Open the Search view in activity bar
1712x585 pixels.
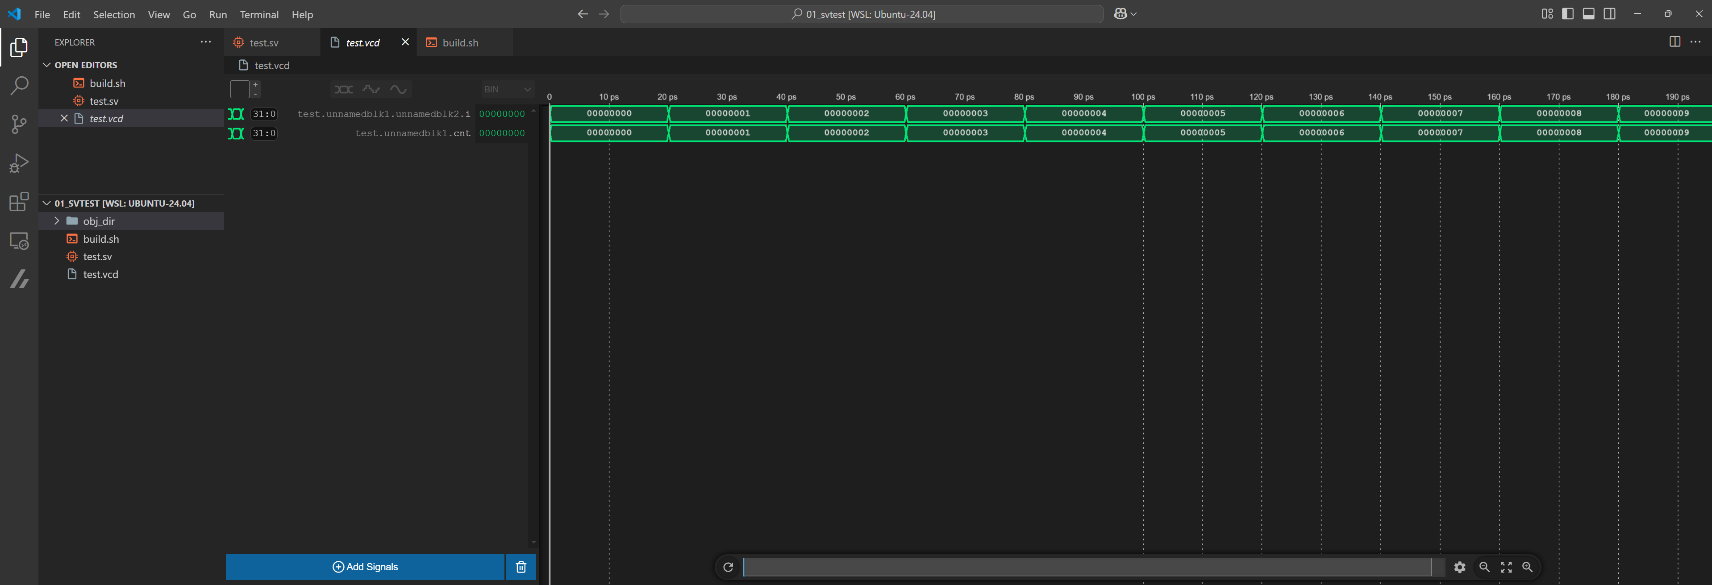pyautogui.click(x=19, y=85)
